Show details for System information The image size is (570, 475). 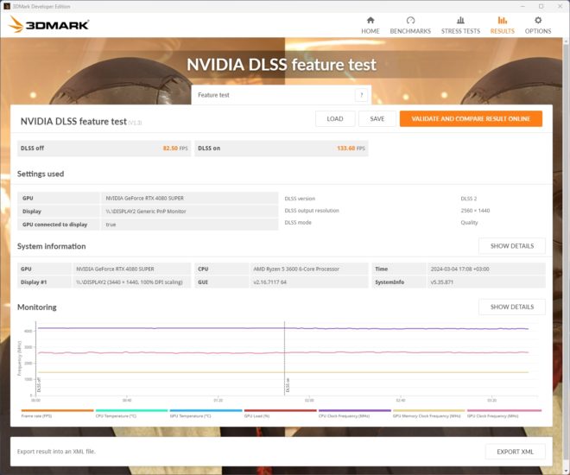(x=512, y=246)
